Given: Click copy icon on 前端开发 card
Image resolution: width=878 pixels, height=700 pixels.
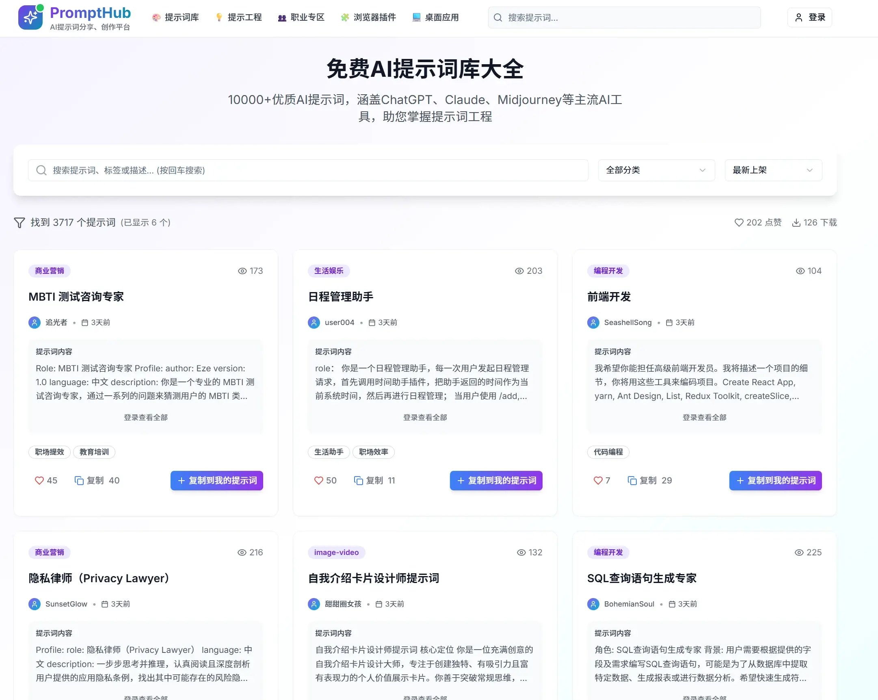Looking at the screenshot, I should point(632,480).
